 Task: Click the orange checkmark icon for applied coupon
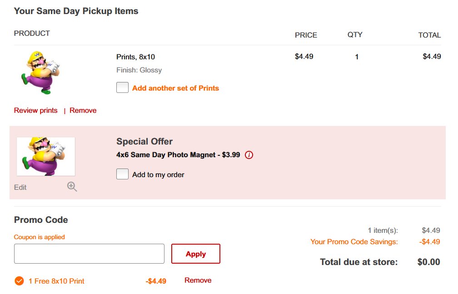(19, 281)
